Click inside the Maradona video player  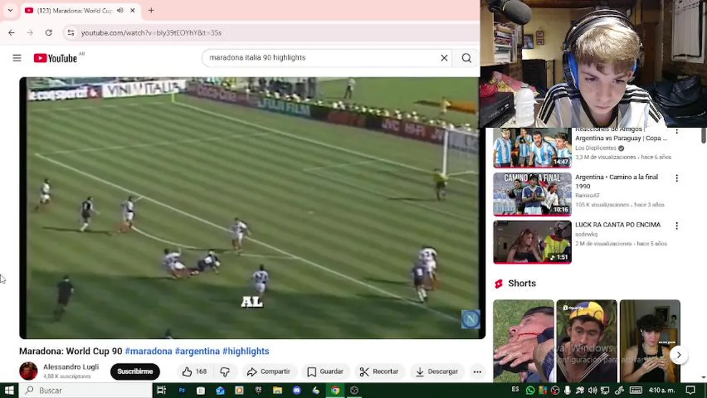pos(252,207)
